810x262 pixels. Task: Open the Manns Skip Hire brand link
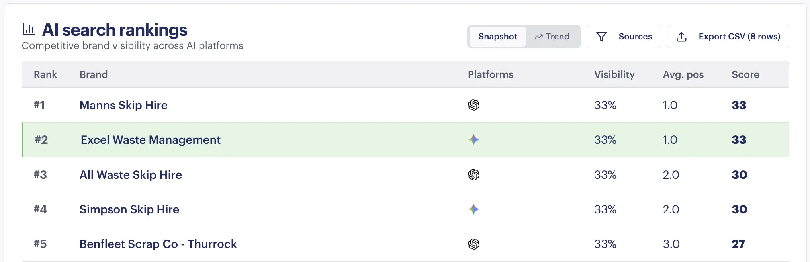pyautogui.click(x=123, y=105)
